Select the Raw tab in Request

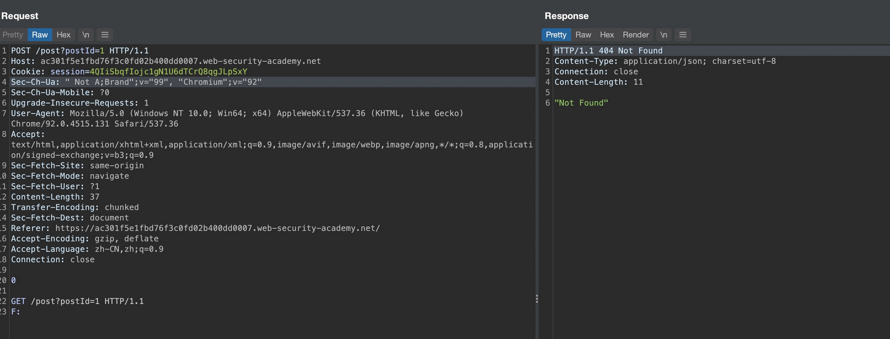tap(40, 35)
